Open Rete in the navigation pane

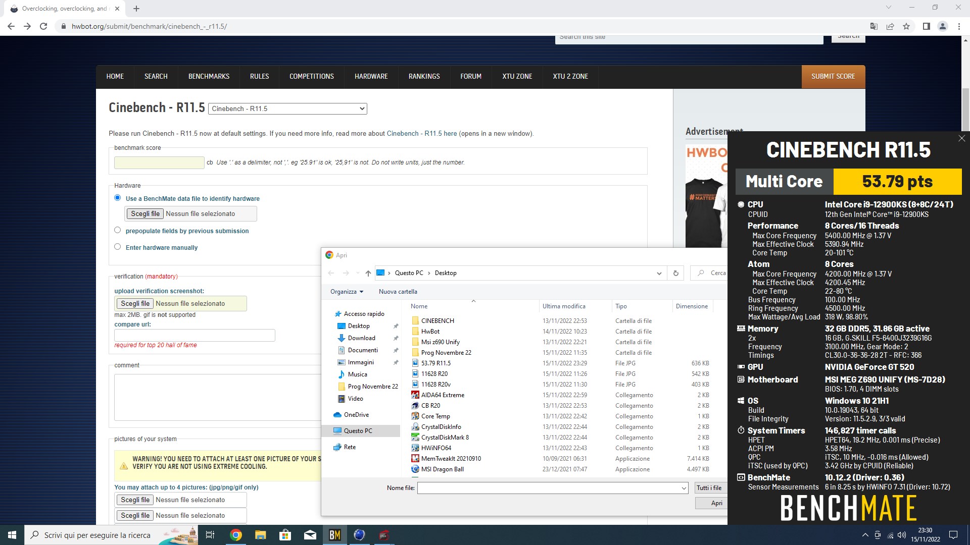350,447
